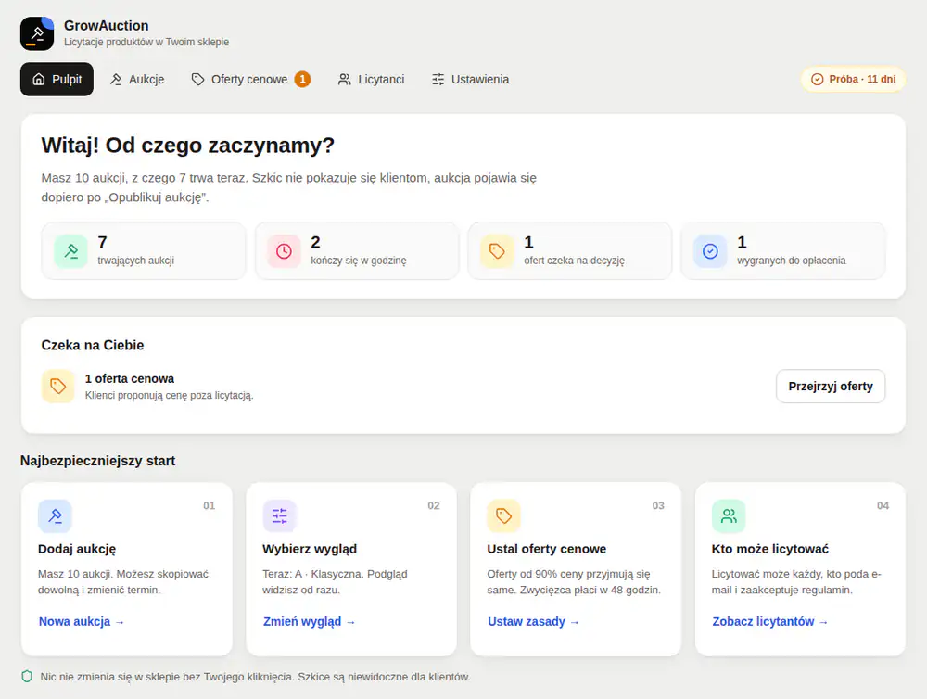Click the Kto może licytować card title
This screenshot has width=927, height=699.
770,549
